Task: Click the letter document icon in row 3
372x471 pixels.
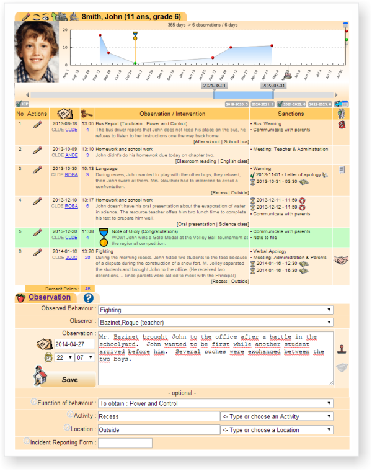Action: coord(342,169)
